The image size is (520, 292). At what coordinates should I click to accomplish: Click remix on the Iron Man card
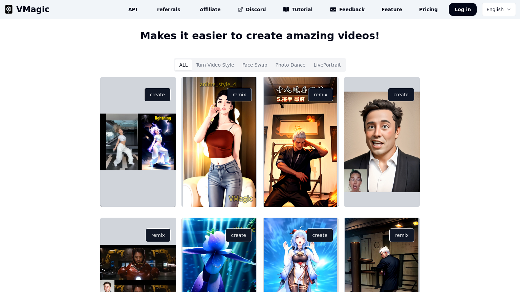click(158, 235)
